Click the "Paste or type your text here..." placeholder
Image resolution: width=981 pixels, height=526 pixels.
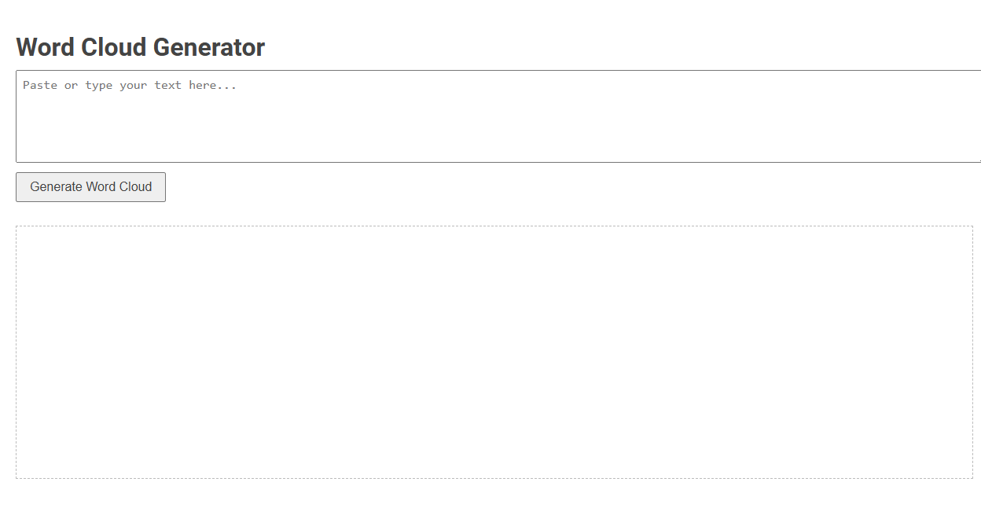(x=130, y=85)
